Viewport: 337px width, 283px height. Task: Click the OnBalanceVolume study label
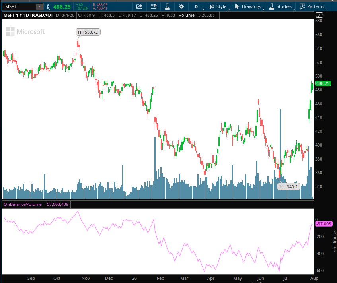[x=23, y=204]
